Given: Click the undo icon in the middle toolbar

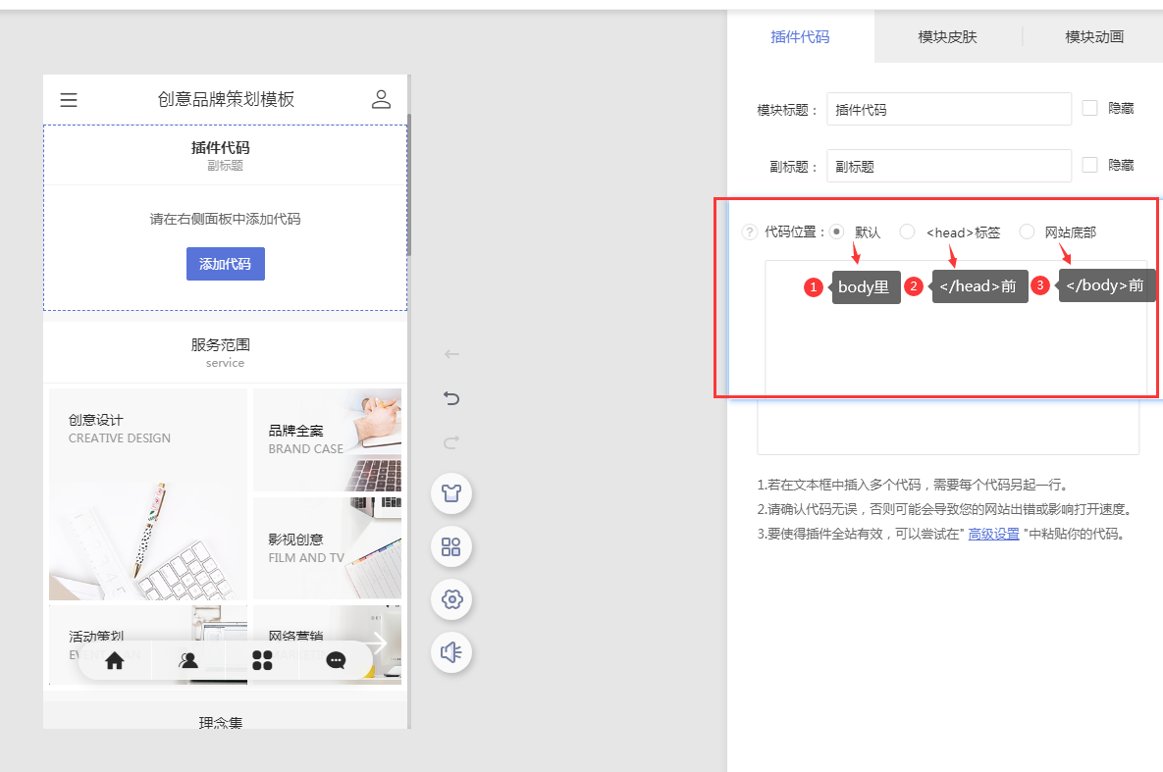Looking at the screenshot, I should pyautogui.click(x=451, y=398).
